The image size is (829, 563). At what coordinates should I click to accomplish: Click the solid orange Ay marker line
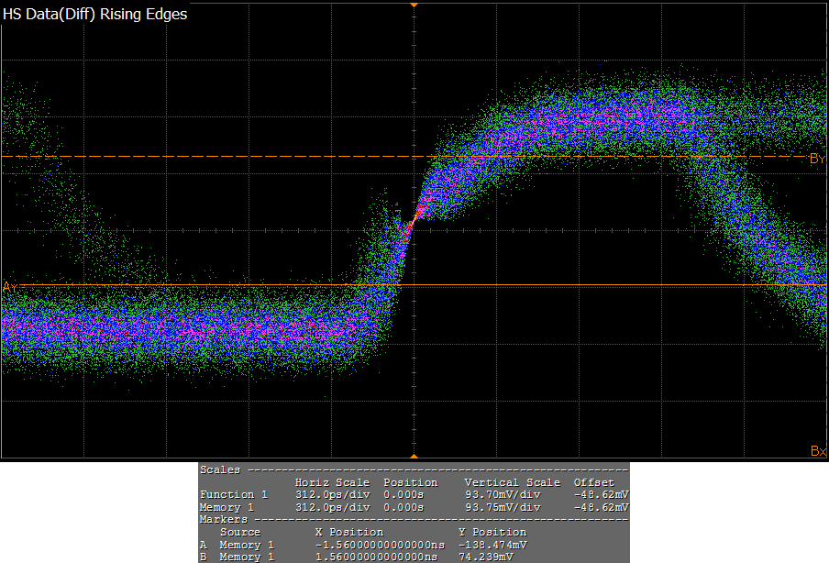183,285
